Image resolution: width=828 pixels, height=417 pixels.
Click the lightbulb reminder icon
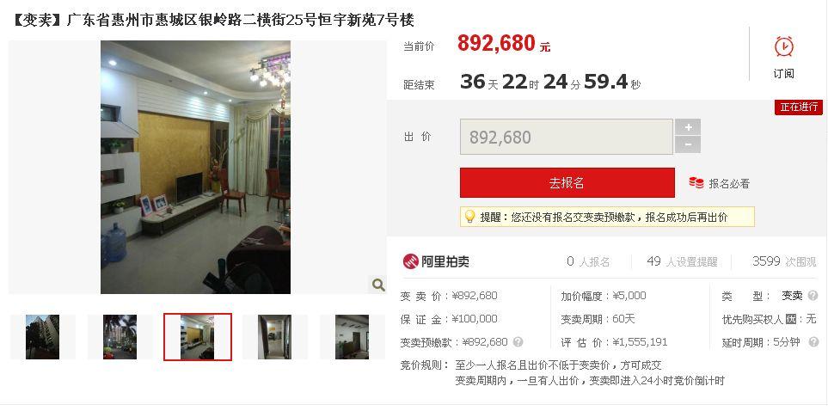(469, 217)
